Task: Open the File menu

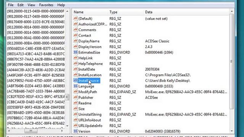Action: 11,5
